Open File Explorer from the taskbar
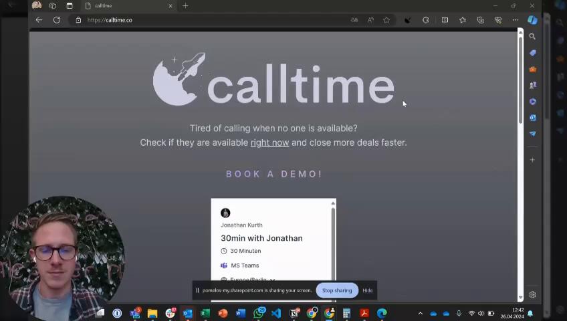Viewport: 567px width, 321px height. [152, 313]
